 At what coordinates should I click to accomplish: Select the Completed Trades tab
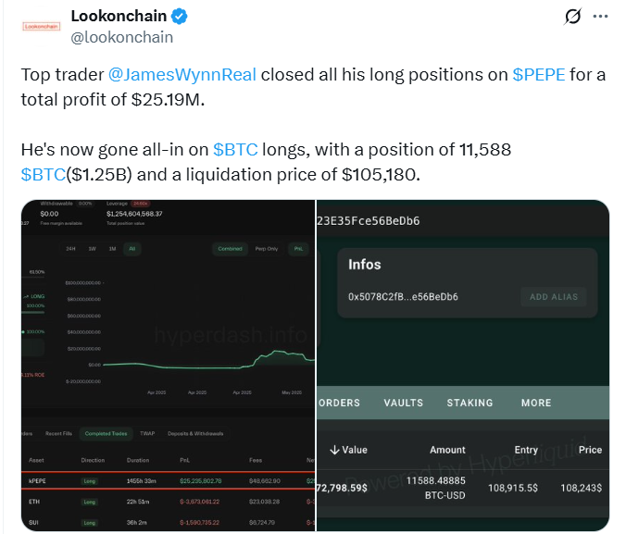point(106,433)
